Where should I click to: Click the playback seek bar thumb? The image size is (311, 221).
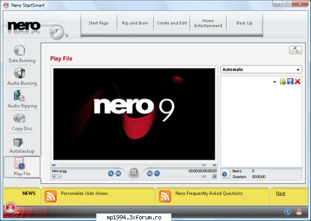click(204, 165)
